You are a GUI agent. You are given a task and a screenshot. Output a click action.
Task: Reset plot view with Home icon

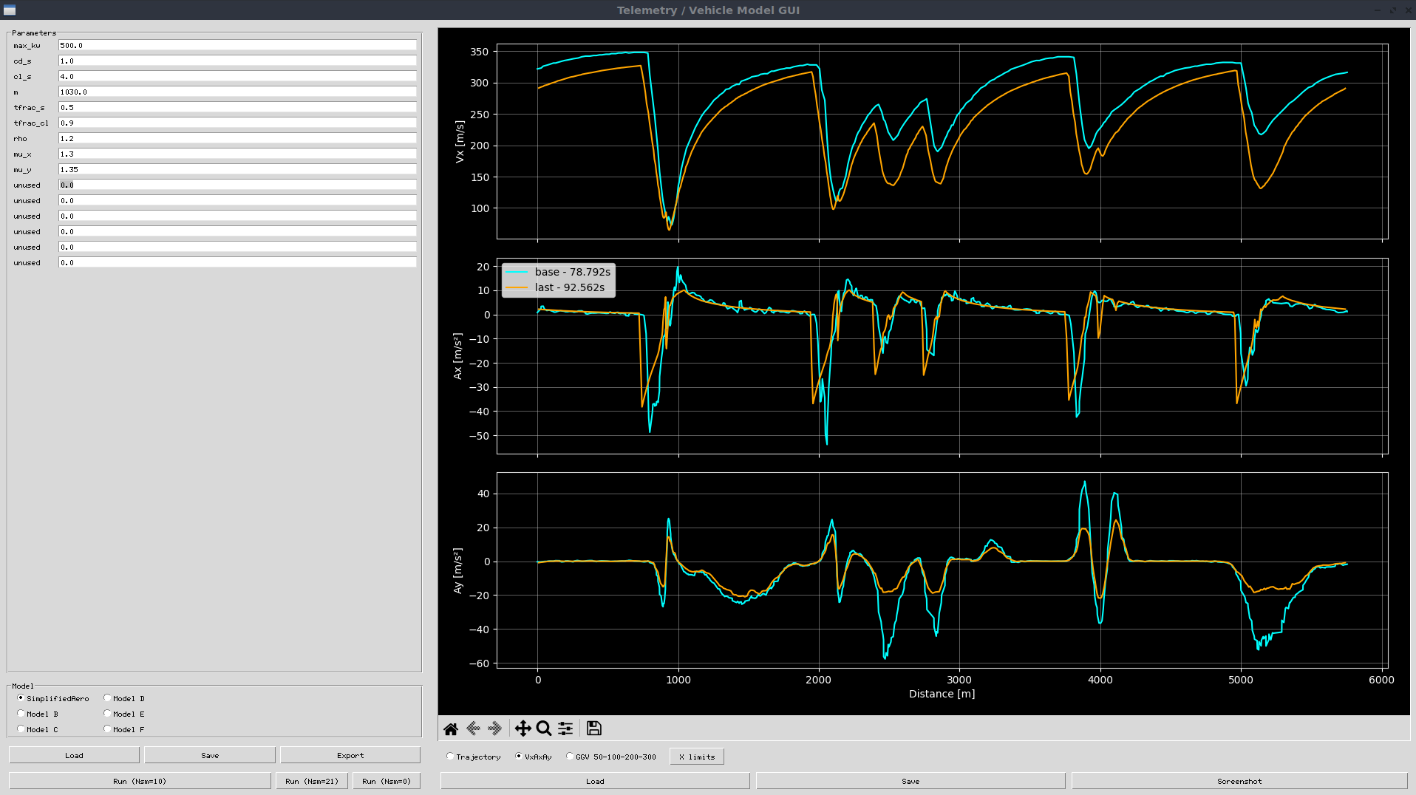[x=451, y=729]
